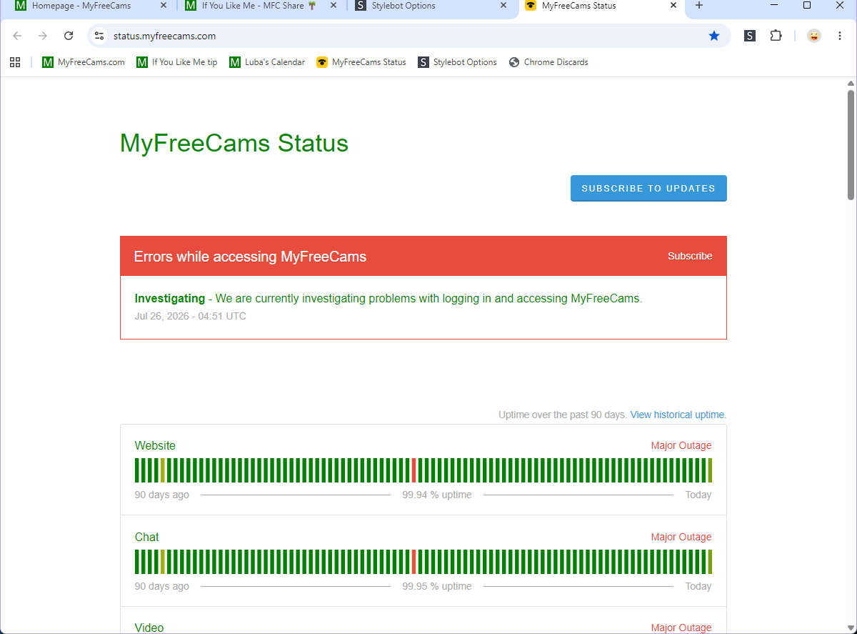Click the Major Outage label for Chat
Viewport: 857px width, 634px height.
click(x=681, y=537)
